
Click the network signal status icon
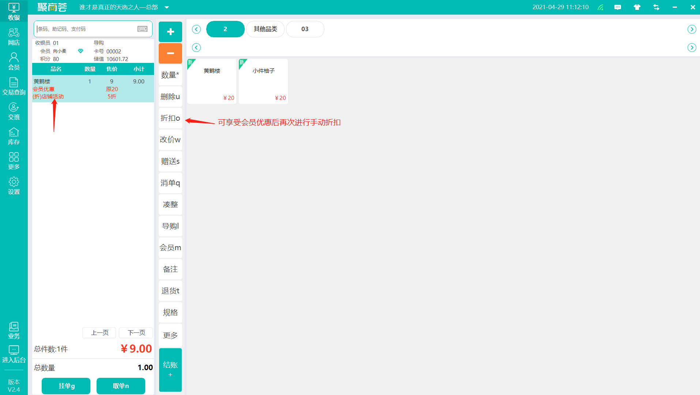coord(600,7)
